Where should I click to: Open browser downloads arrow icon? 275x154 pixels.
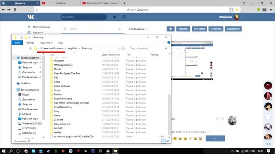271,9
